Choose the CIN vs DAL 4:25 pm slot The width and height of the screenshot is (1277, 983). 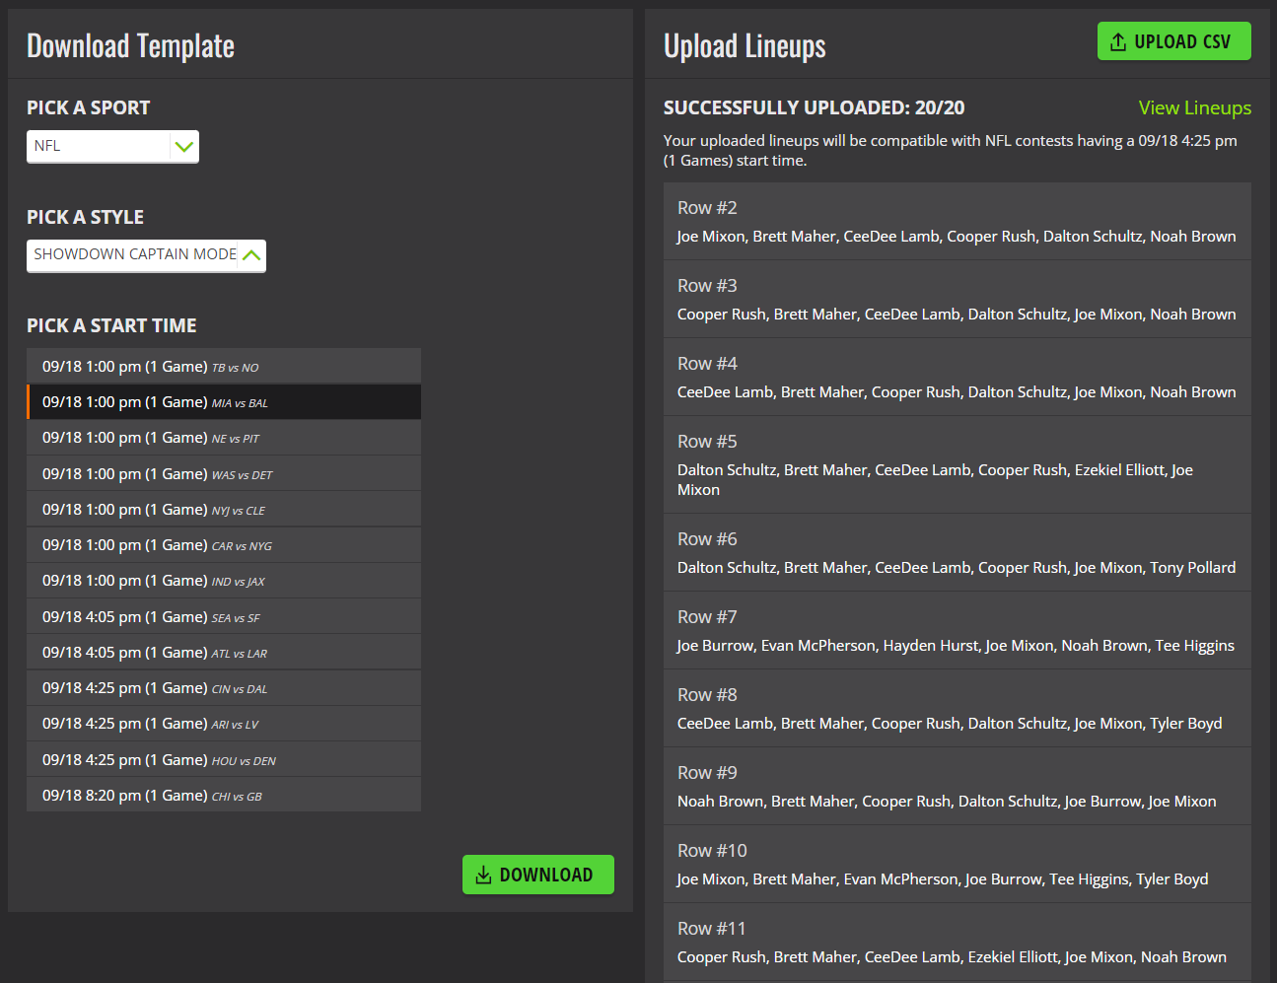[224, 688]
